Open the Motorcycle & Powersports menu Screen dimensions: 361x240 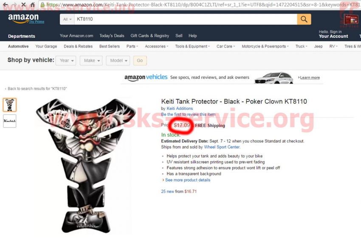pos(265,46)
